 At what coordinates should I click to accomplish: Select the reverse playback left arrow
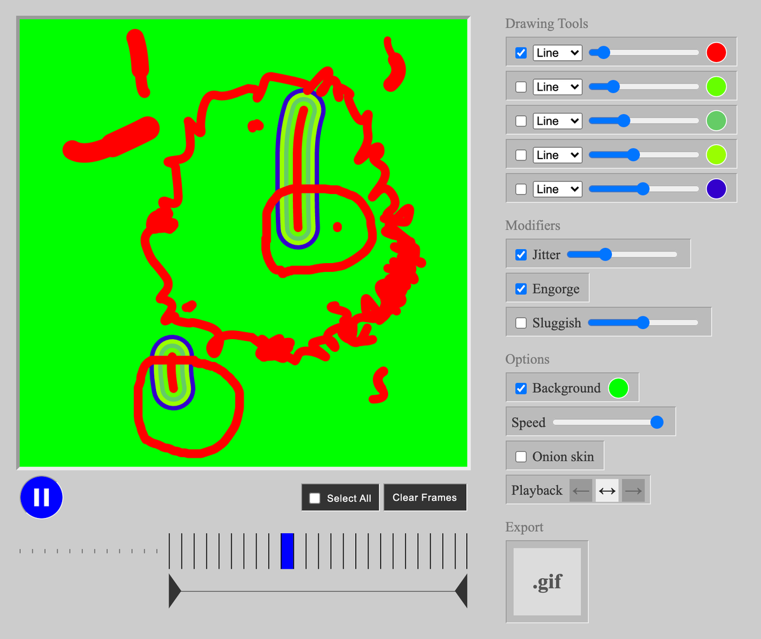[x=581, y=491]
